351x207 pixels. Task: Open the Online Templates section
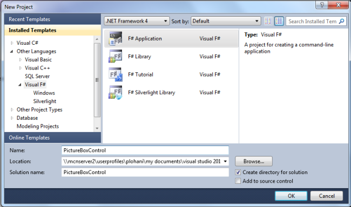52,137
